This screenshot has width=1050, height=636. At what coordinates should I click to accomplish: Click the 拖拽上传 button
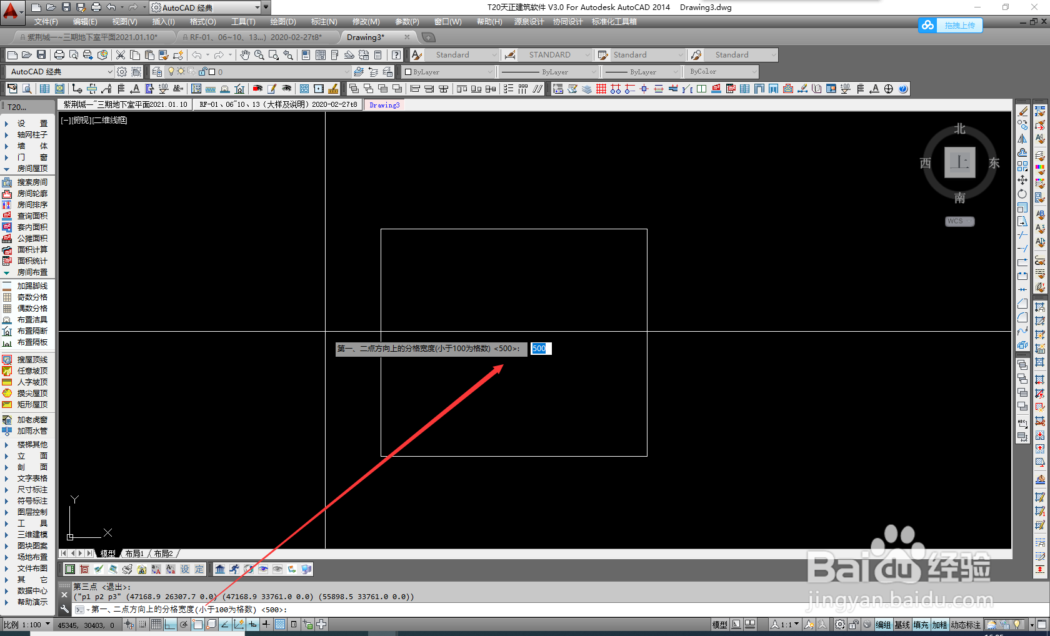tap(959, 25)
